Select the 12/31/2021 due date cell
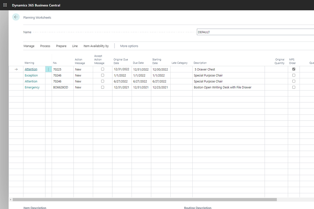The width and height of the screenshot is (314, 209). pos(141,87)
